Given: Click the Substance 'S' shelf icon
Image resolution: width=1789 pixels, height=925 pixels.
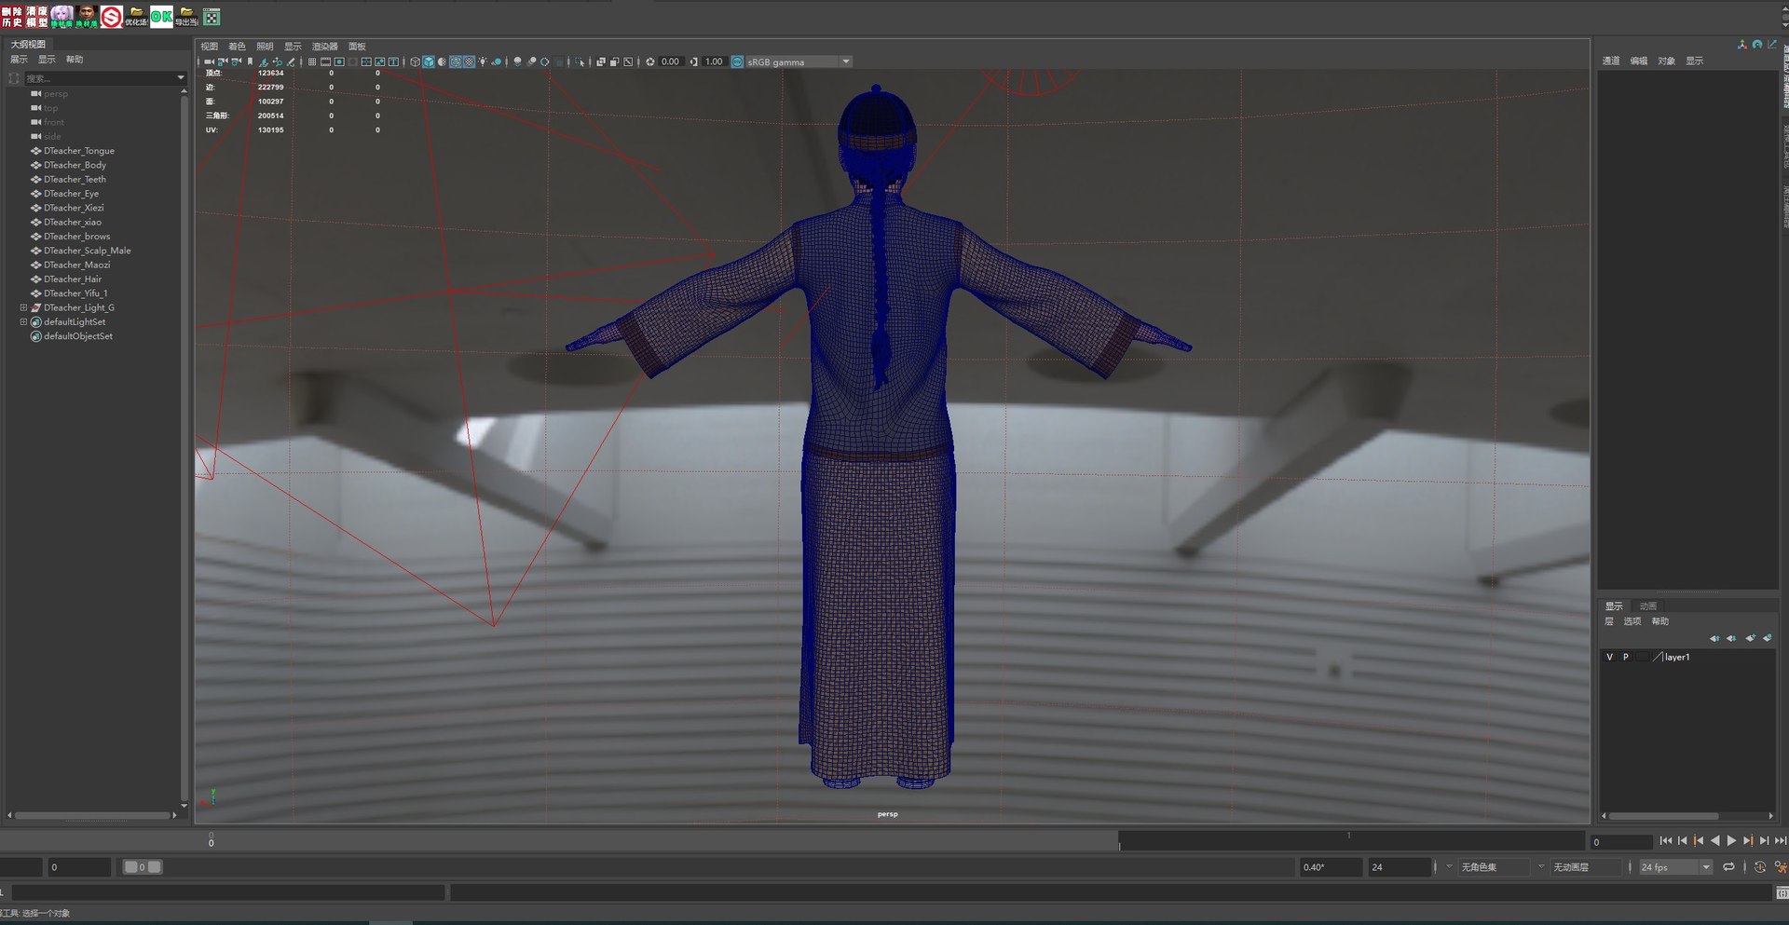Looking at the screenshot, I should 112,17.
